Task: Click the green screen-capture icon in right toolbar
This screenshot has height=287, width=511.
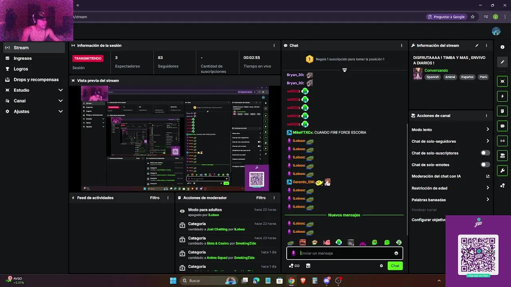Action: pos(502,81)
